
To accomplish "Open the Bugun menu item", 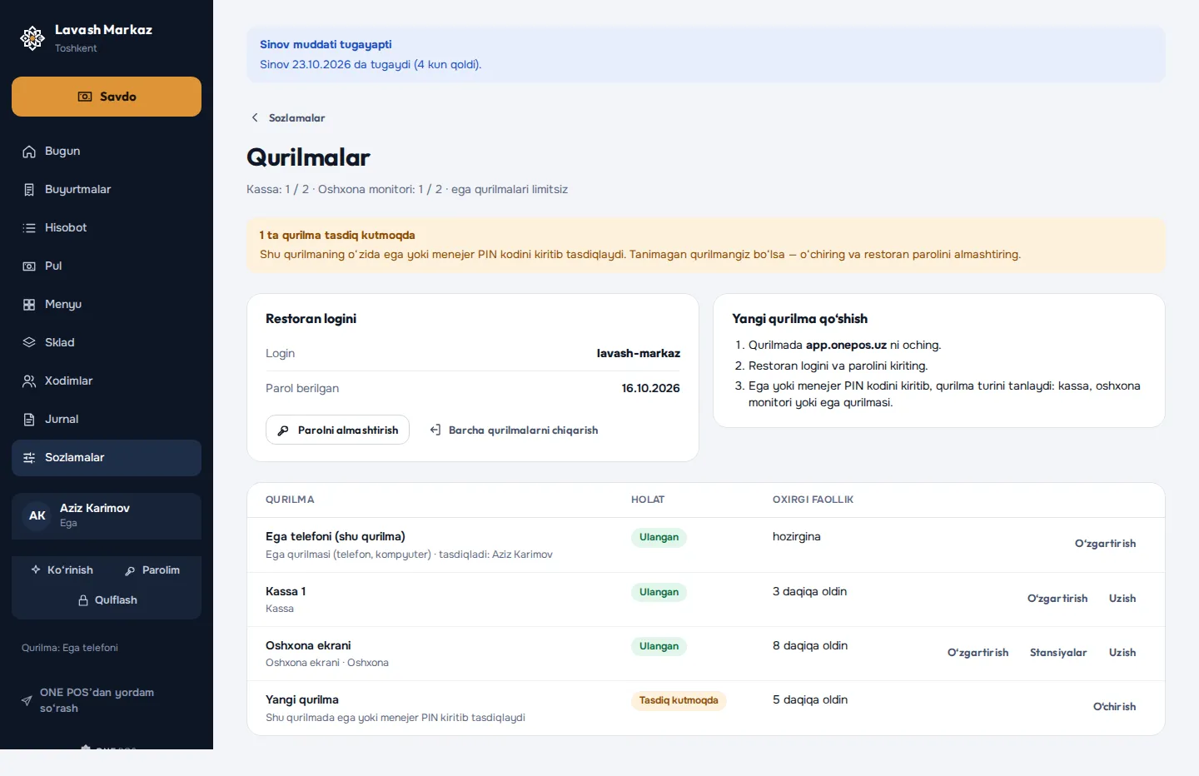I will pyautogui.click(x=107, y=152).
